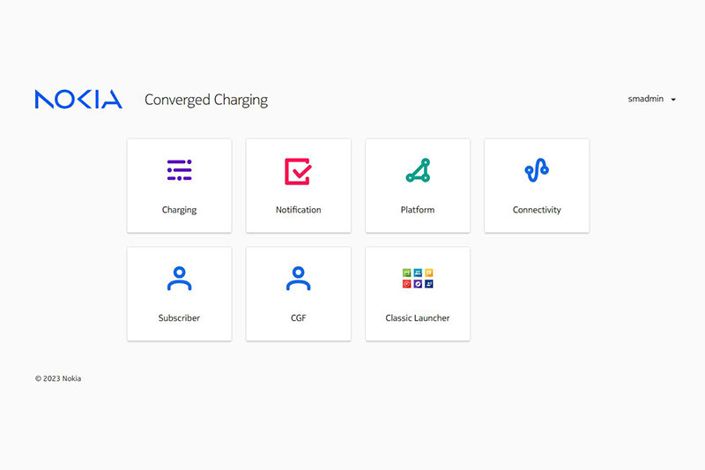Open the Notification checkmark icon
Image resolution: width=705 pixels, height=470 pixels.
(x=298, y=171)
